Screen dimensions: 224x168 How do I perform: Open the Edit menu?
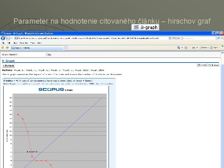pyautogui.click(x=9, y=43)
